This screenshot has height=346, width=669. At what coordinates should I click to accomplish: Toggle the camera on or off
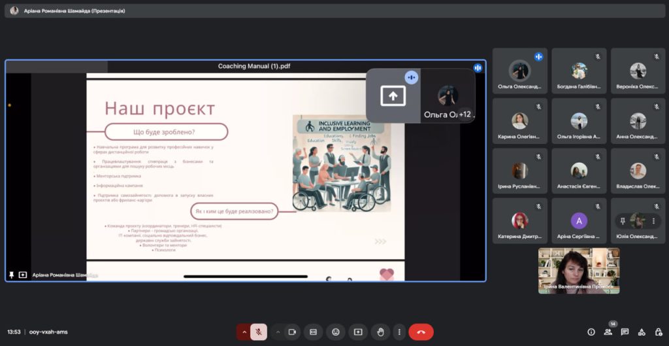292,332
